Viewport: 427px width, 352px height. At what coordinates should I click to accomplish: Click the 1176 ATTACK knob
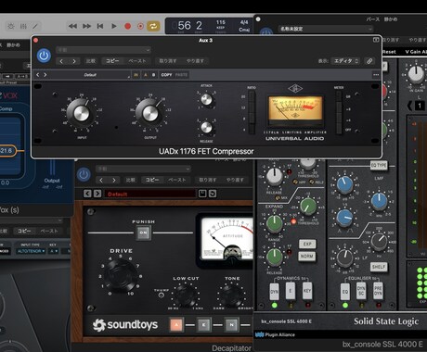206,99
